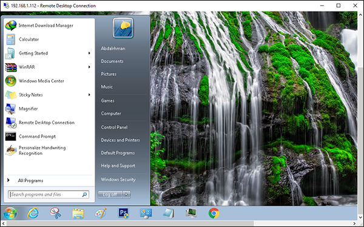Open Internet Download Manager icon in Start menu
The image size is (364, 227).
pyautogui.click(x=11, y=25)
